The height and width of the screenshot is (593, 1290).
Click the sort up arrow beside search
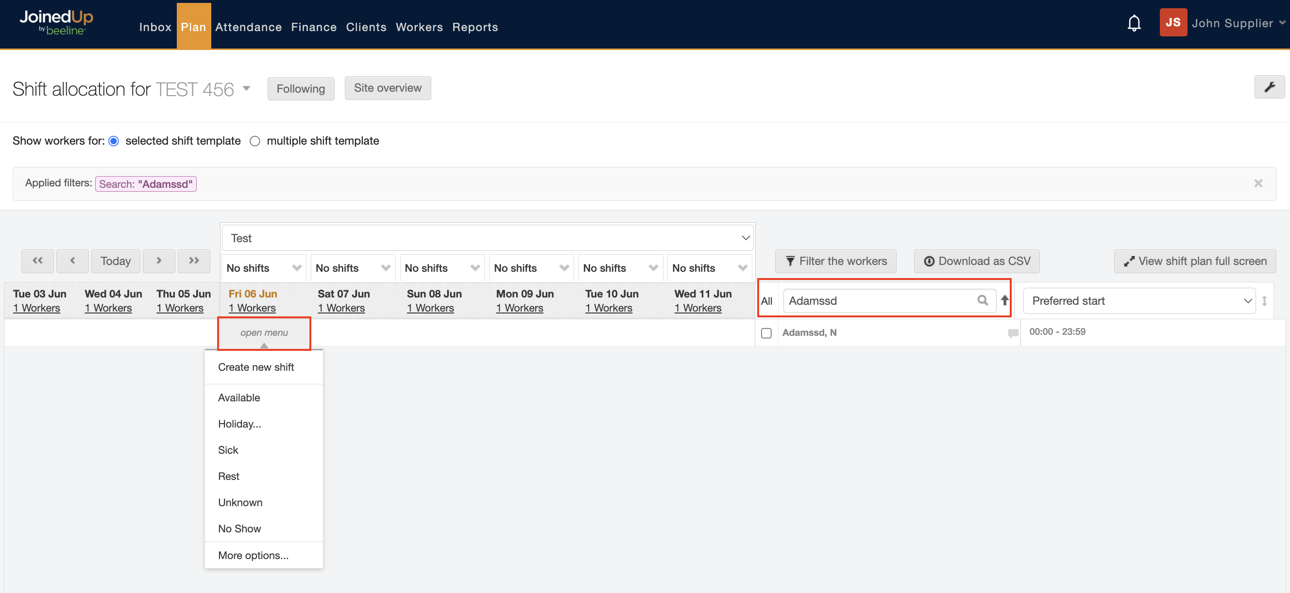[x=1004, y=300]
